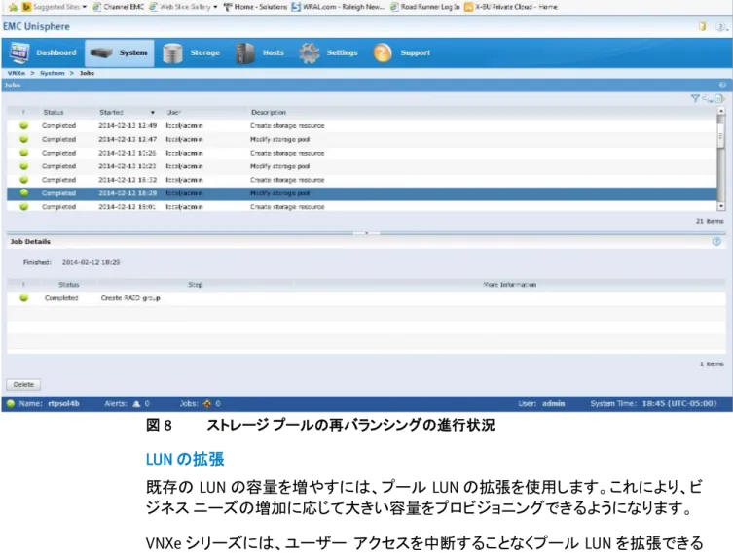
Task: Select the System tab
Action: pos(119,52)
